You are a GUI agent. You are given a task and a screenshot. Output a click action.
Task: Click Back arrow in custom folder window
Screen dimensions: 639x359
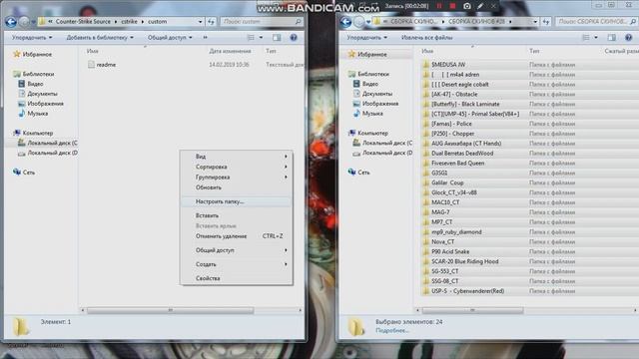[x=11, y=22]
